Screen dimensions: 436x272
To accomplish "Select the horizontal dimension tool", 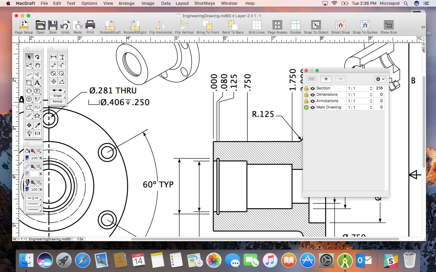I will 54,57.
